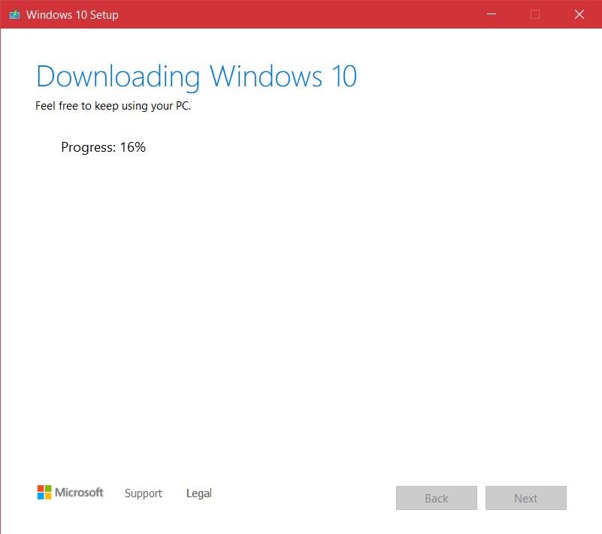
Task: Click the four-color Microsoft logo squares
Action: (x=44, y=492)
